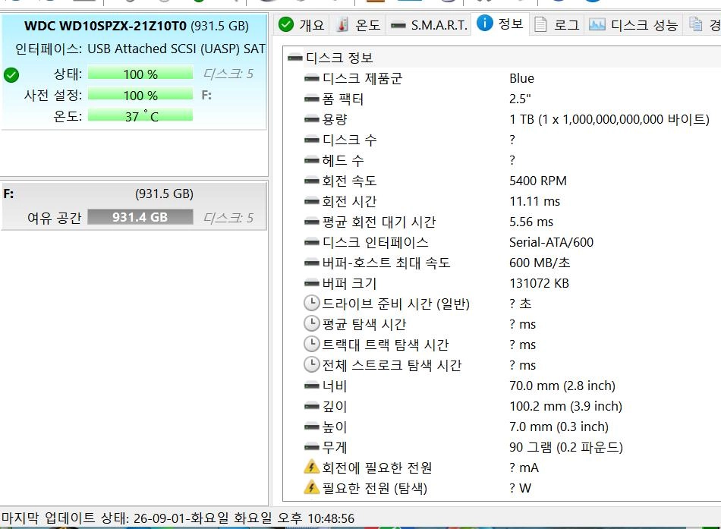Click the F: drive letter beside 사전 설정
The width and height of the screenshot is (721, 529).
click(x=206, y=95)
